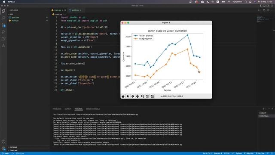Open gold.csv in the Explorer tree
The width and height of the screenshot is (275, 155).
pyautogui.click(x=15, y=17)
